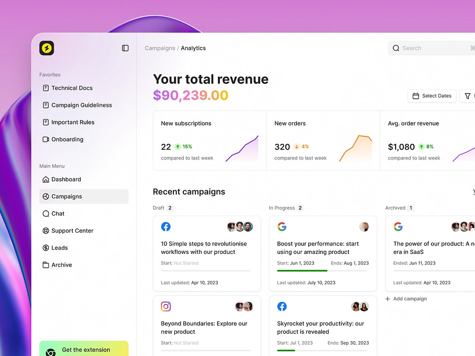The image size is (475, 356).
Task: Open '10 Simple steps to revolutionise workflows' campaign title
Action: coord(204,248)
